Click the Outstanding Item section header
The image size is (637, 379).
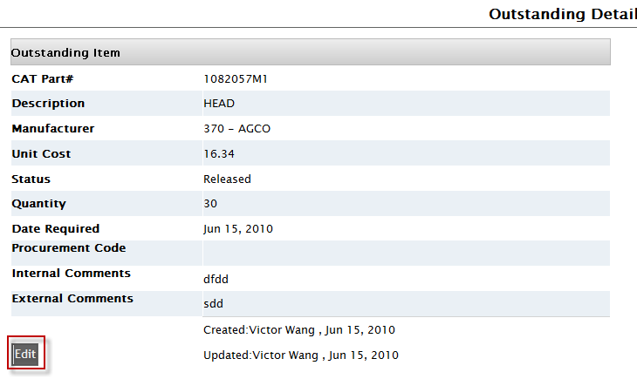[66, 52]
